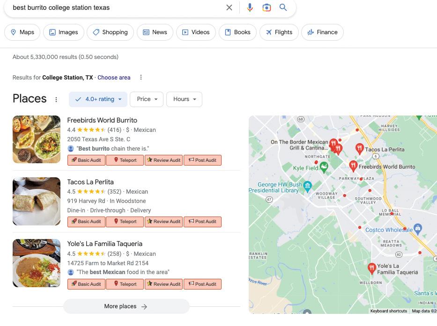
Task: Click the 14725 Farm to Market Rd 2154 address
Action: pos(108,263)
